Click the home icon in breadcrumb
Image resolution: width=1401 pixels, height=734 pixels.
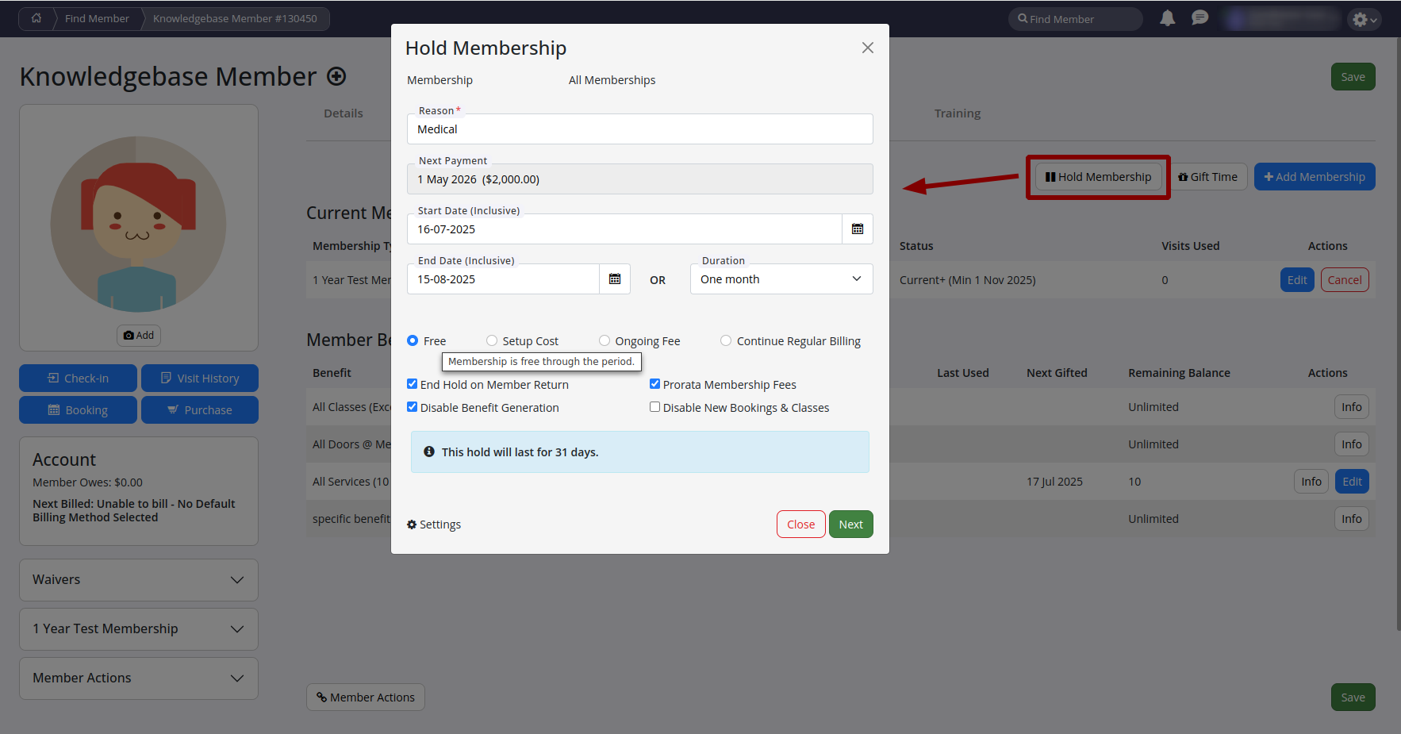36,18
